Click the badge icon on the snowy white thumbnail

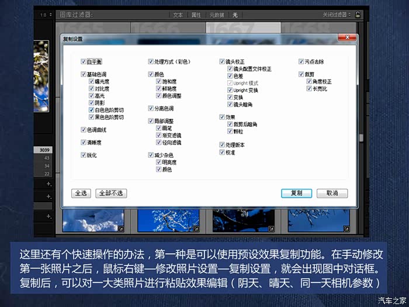click(x=121, y=229)
